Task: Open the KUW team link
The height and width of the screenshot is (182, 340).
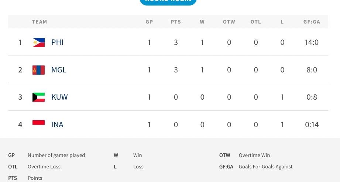Action: [59, 97]
